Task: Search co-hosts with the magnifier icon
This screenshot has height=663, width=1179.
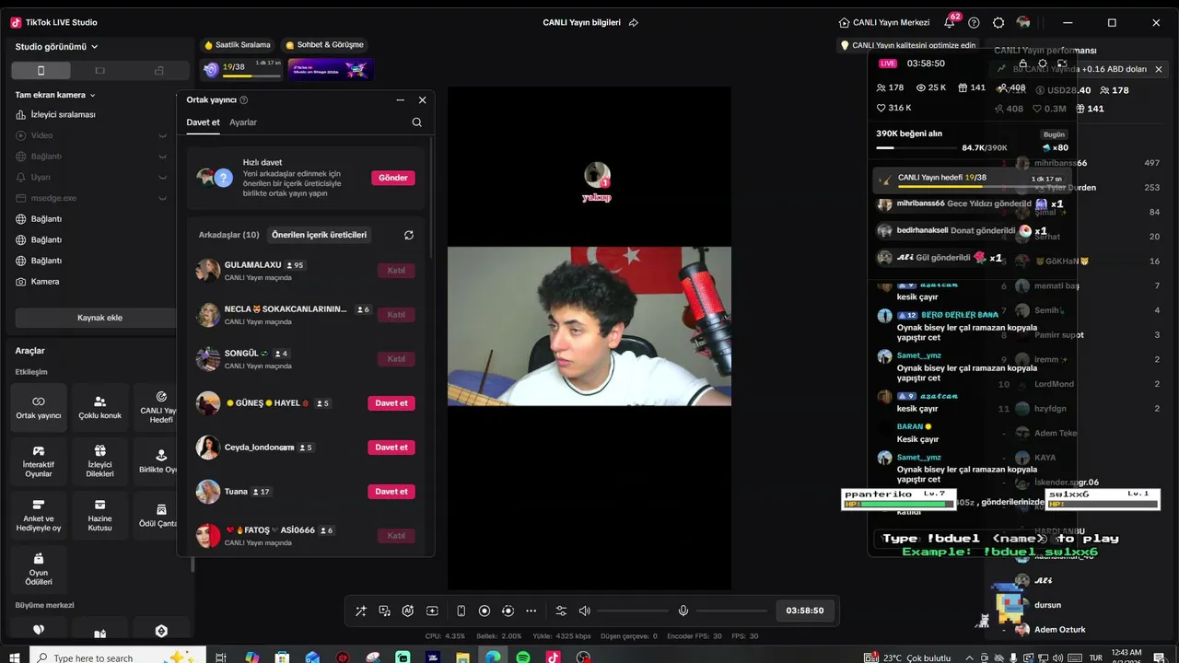Action: tap(417, 122)
